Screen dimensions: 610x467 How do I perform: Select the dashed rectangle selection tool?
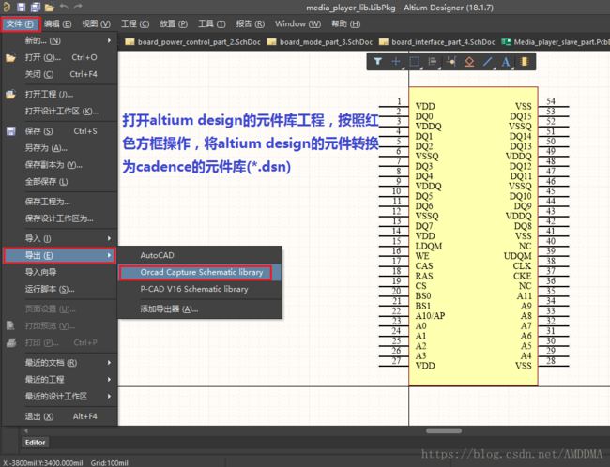pos(414,62)
